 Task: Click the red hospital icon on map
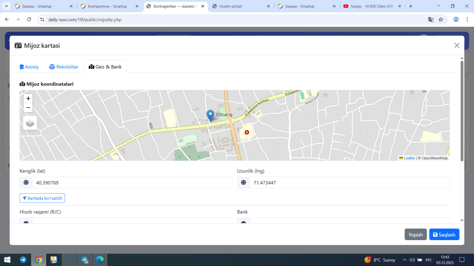point(247,132)
